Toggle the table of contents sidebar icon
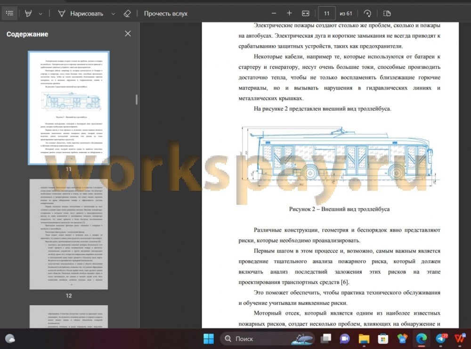The height and width of the screenshot is (349, 471). coord(9,13)
